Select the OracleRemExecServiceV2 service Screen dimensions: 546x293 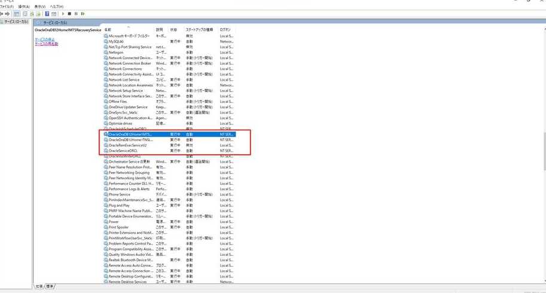tap(170, 145)
